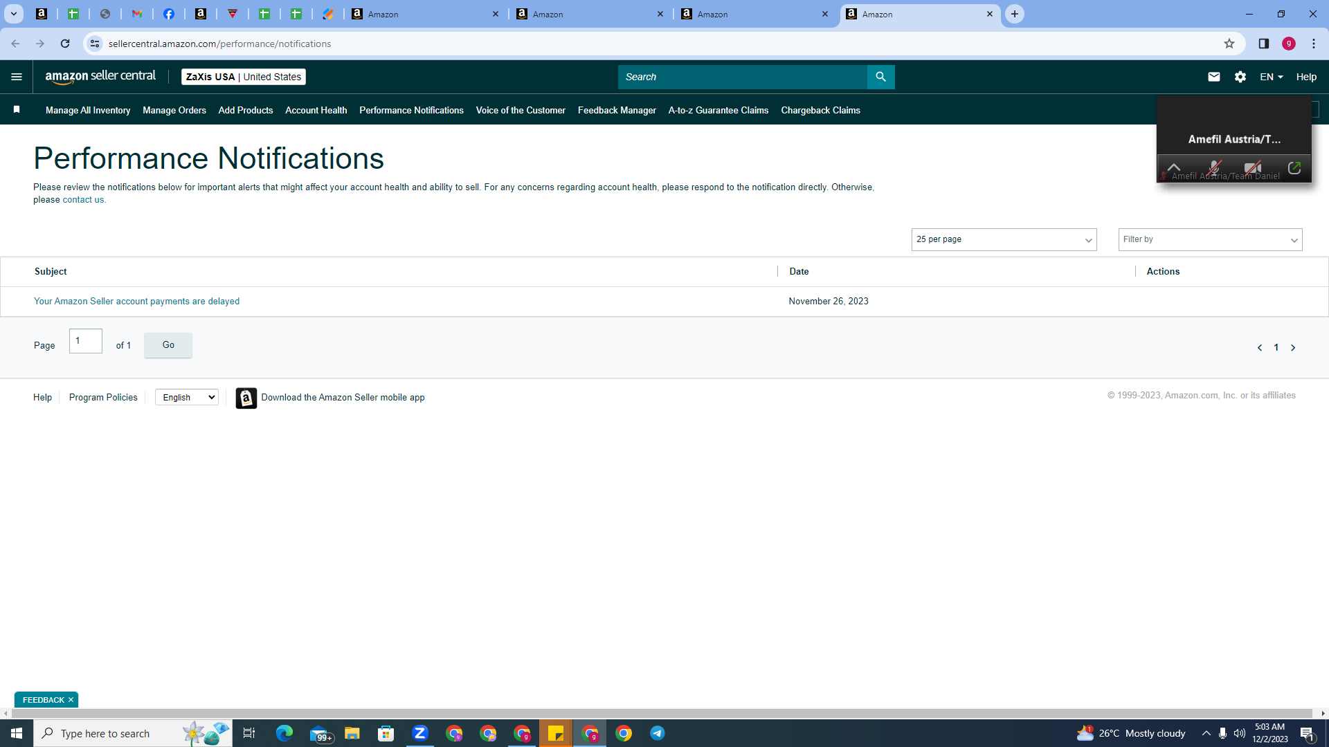The height and width of the screenshot is (747, 1329).
Task: Open the settings gear icon
Action: (x=1240, y=77)
